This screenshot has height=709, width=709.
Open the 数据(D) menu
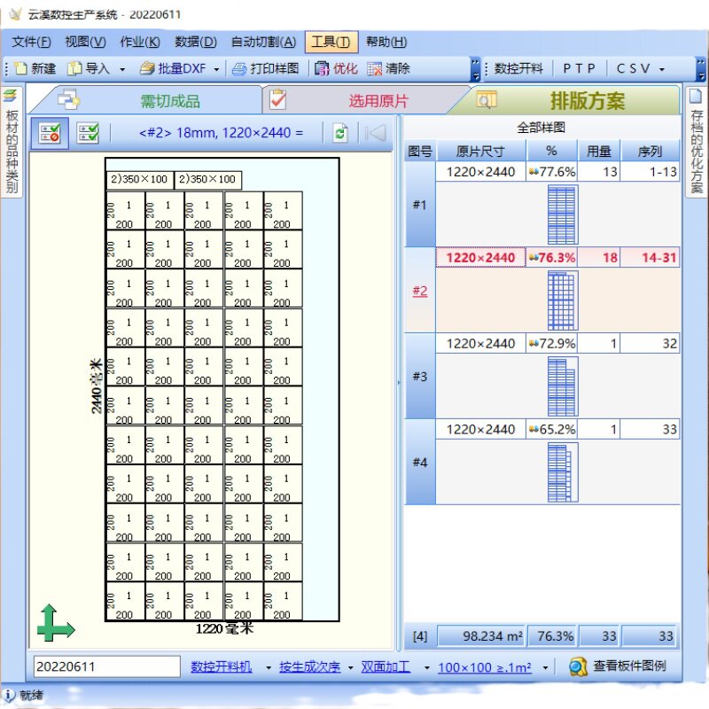(195, 42)
